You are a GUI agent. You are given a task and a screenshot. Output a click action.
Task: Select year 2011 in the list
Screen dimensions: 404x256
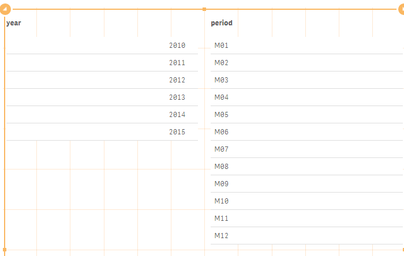click(x=177, y=63)
